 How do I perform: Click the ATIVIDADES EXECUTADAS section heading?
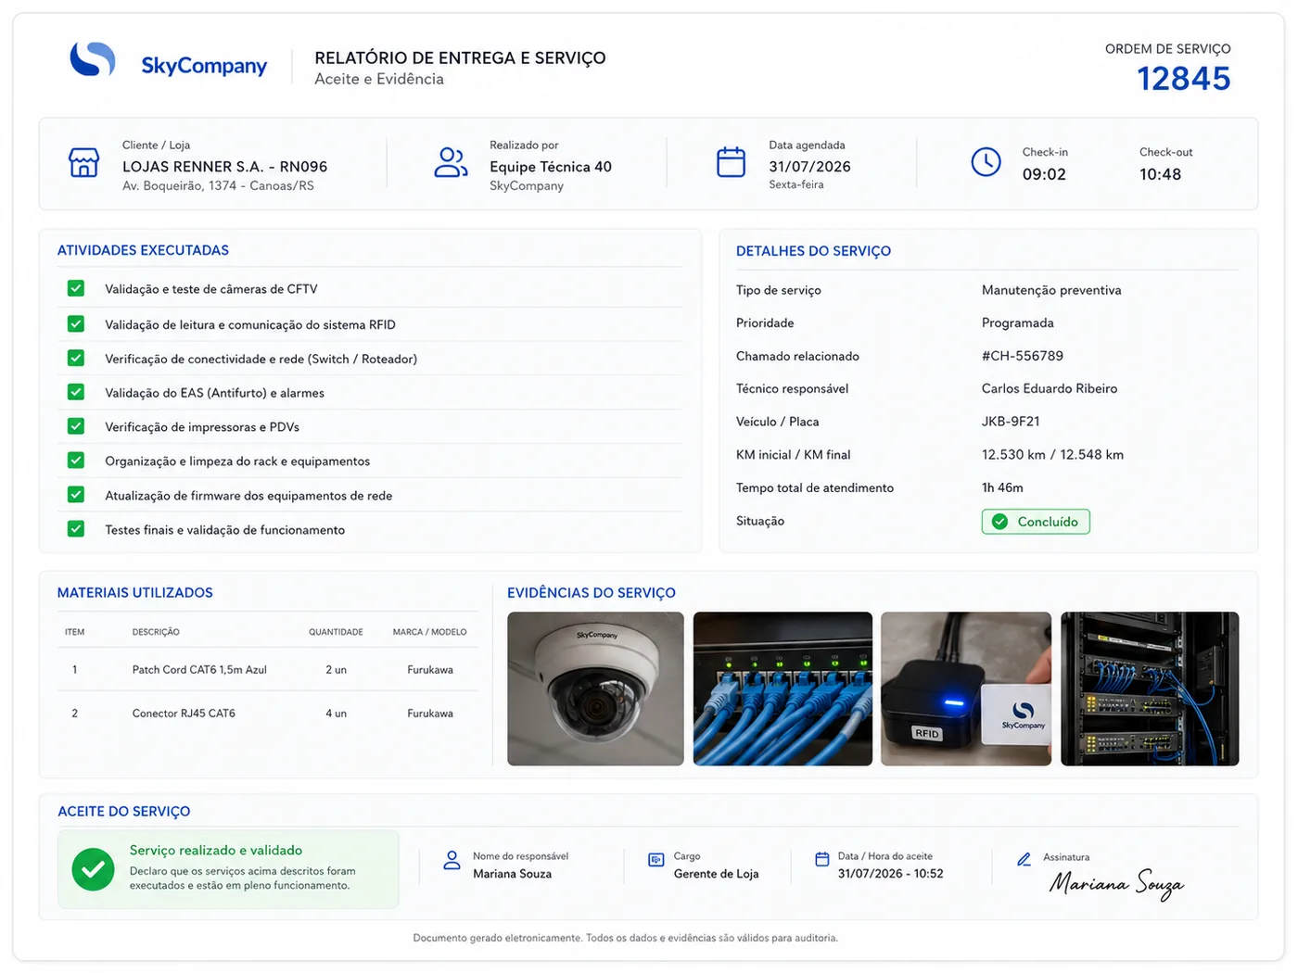tap(143, 250)
